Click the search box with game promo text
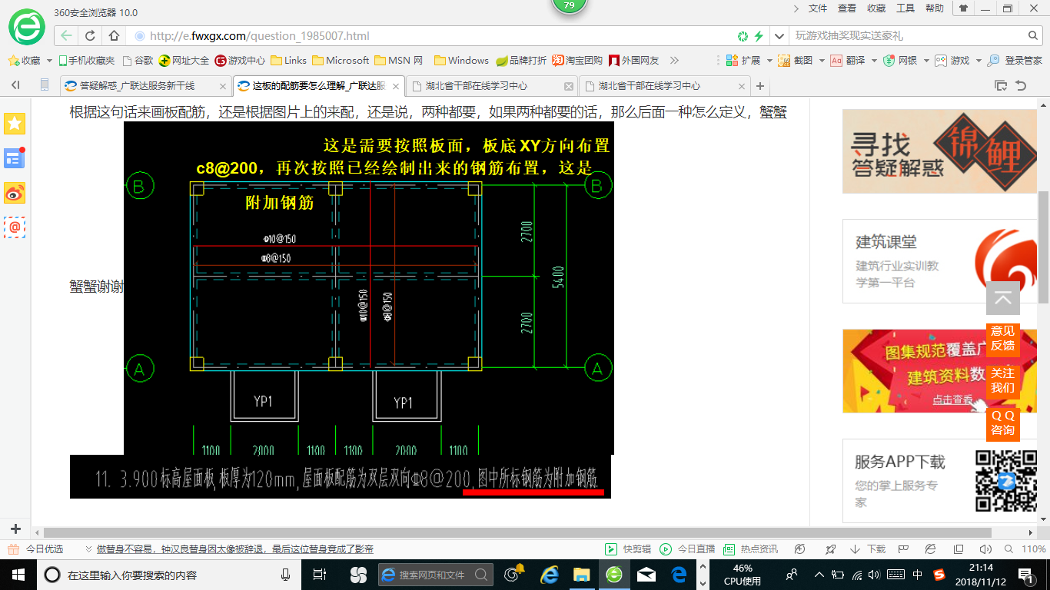The height and width of the screenshot is (590, 1050). [907, 36]
